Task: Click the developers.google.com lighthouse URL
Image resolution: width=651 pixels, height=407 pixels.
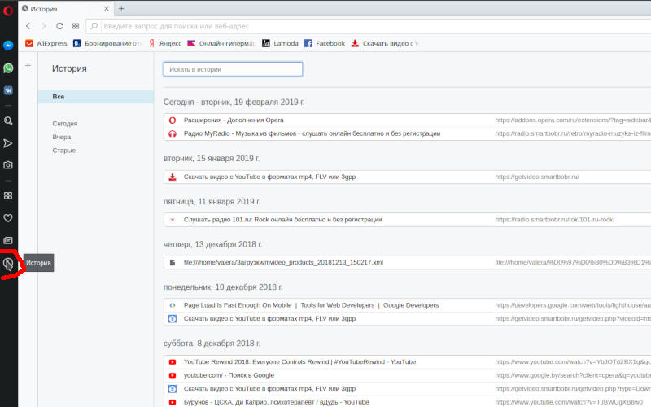Action: [573, 305]
